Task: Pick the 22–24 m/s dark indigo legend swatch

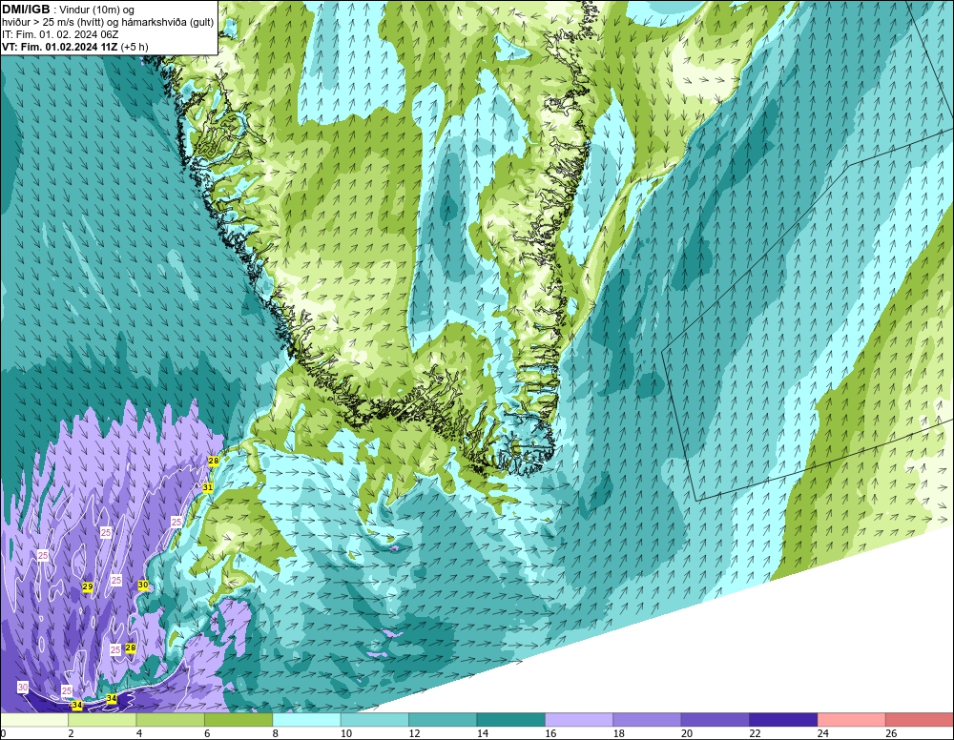Action: [x=783, y=720]
